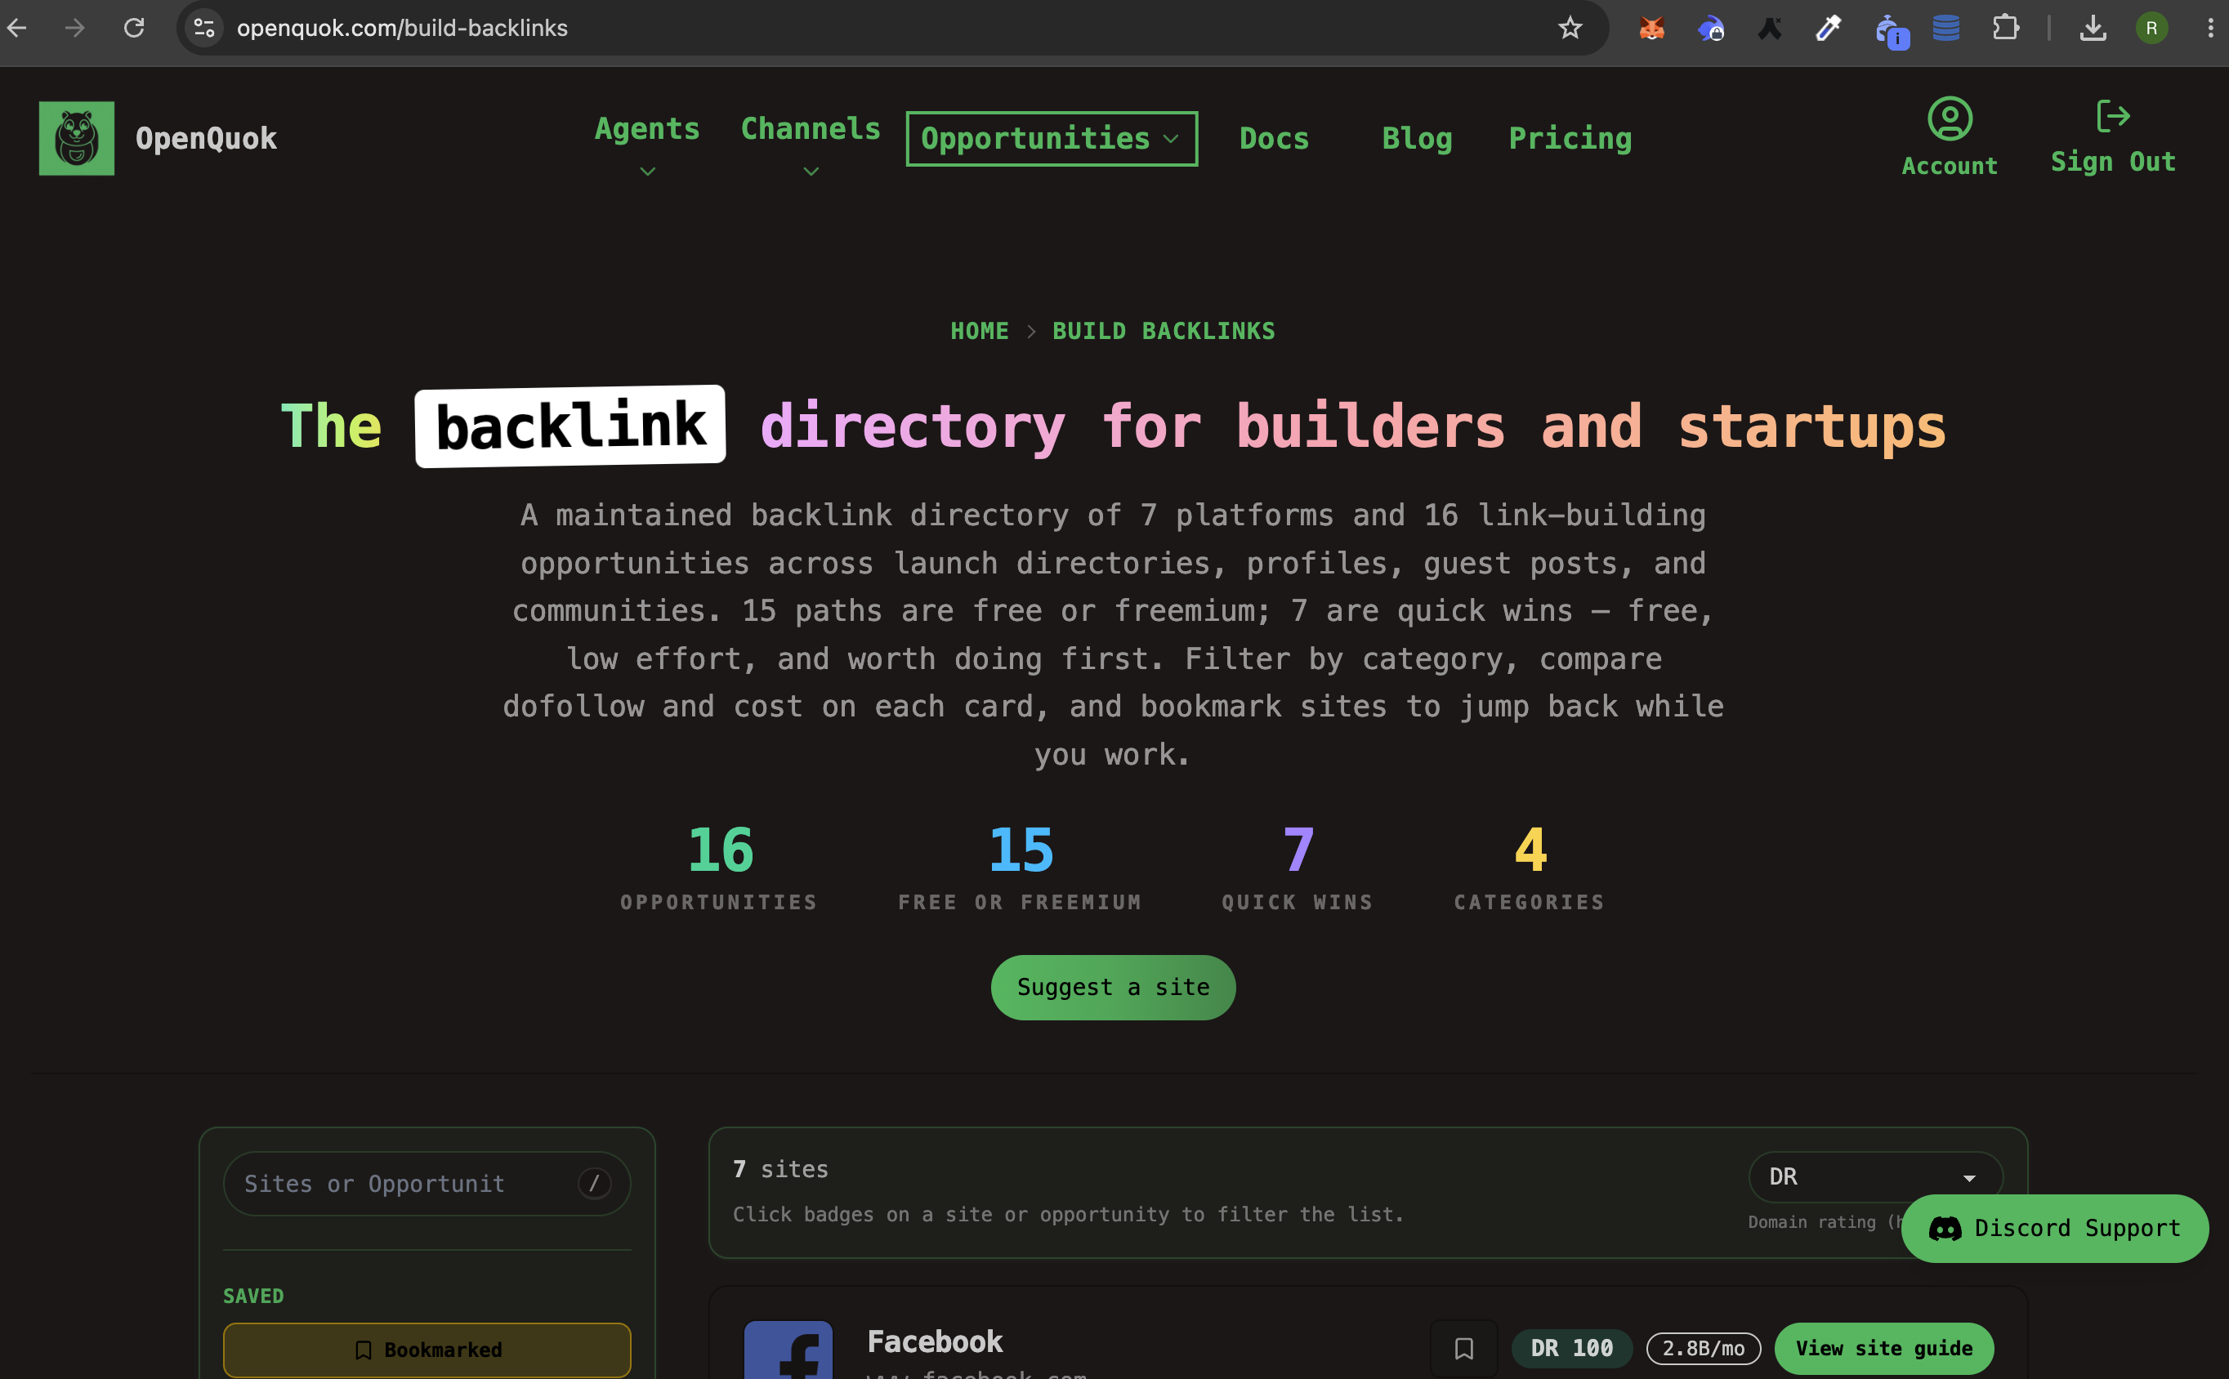The height and width of the screenshot is (1379, 2229).
Task: Open the eyedropper color picker extension
Action: coord(1829,29)
